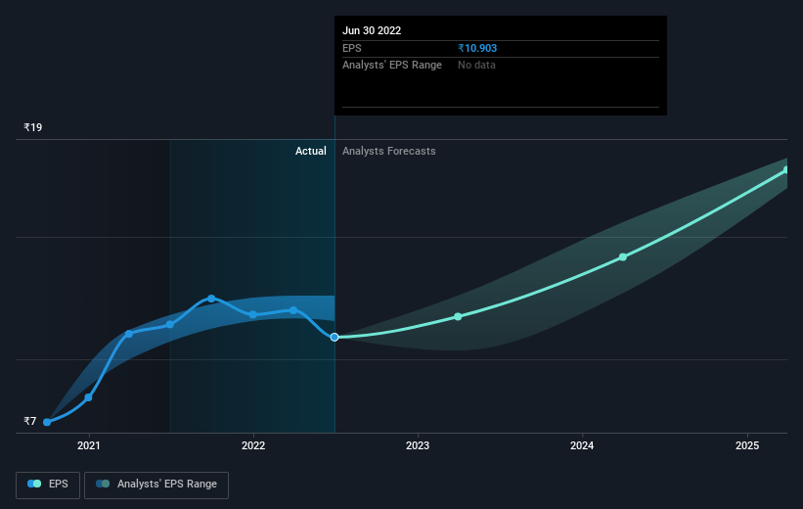The image size is (803, 509).
Task: Click the 2022 axis label
Action: click(253, 446)
